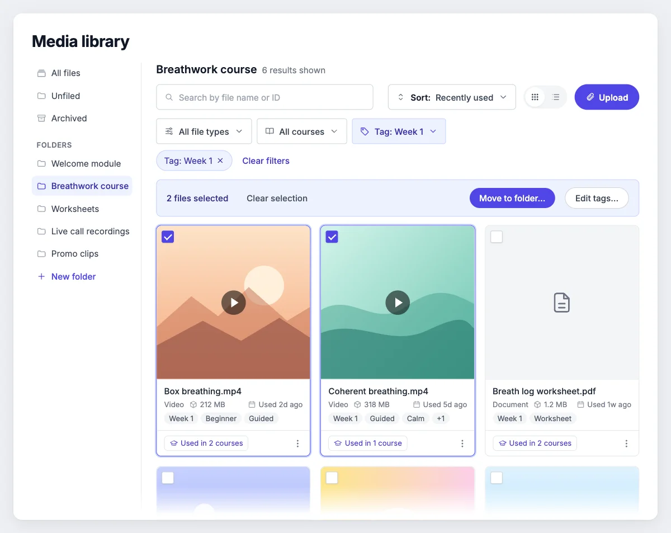Click the Live call recordings folder icon
The image size is (671, 533).
tap(41, 232)
